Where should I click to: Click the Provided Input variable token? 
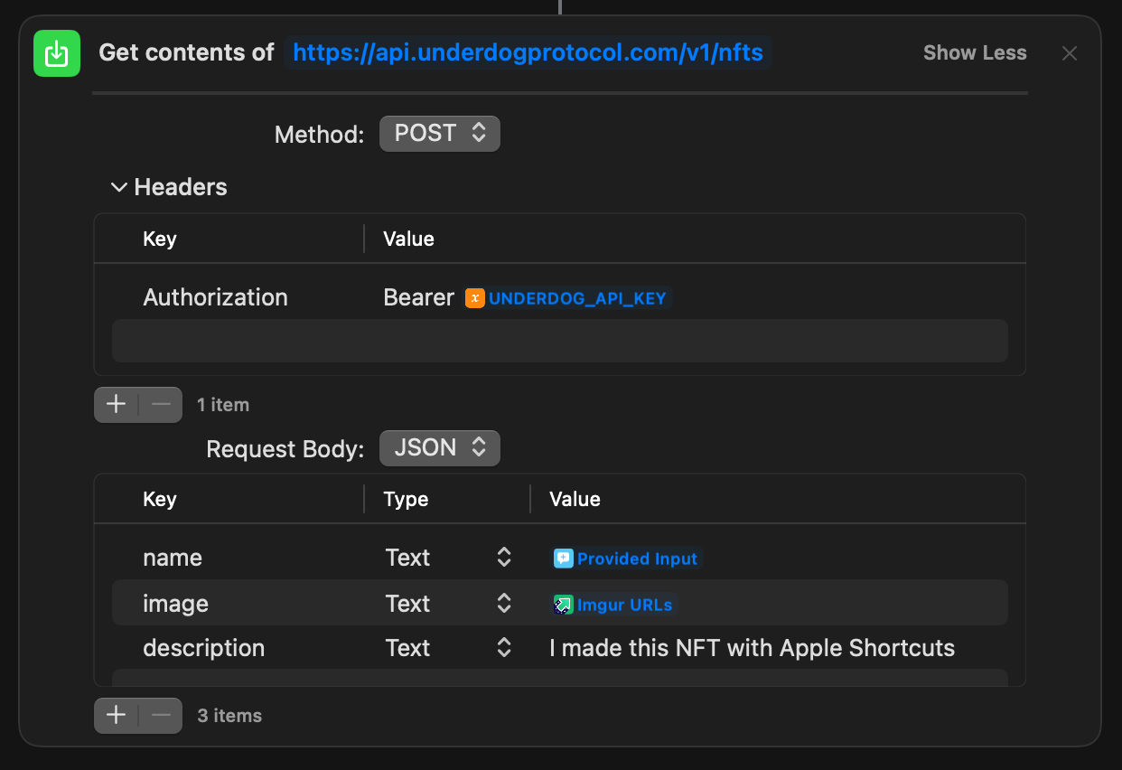627,559
